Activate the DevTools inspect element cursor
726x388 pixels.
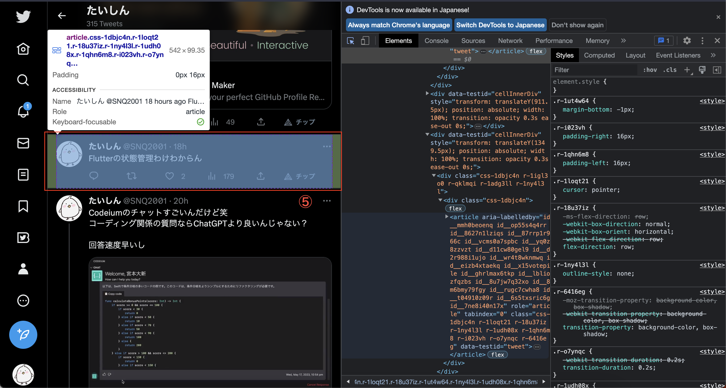click(x=350, y=41)
